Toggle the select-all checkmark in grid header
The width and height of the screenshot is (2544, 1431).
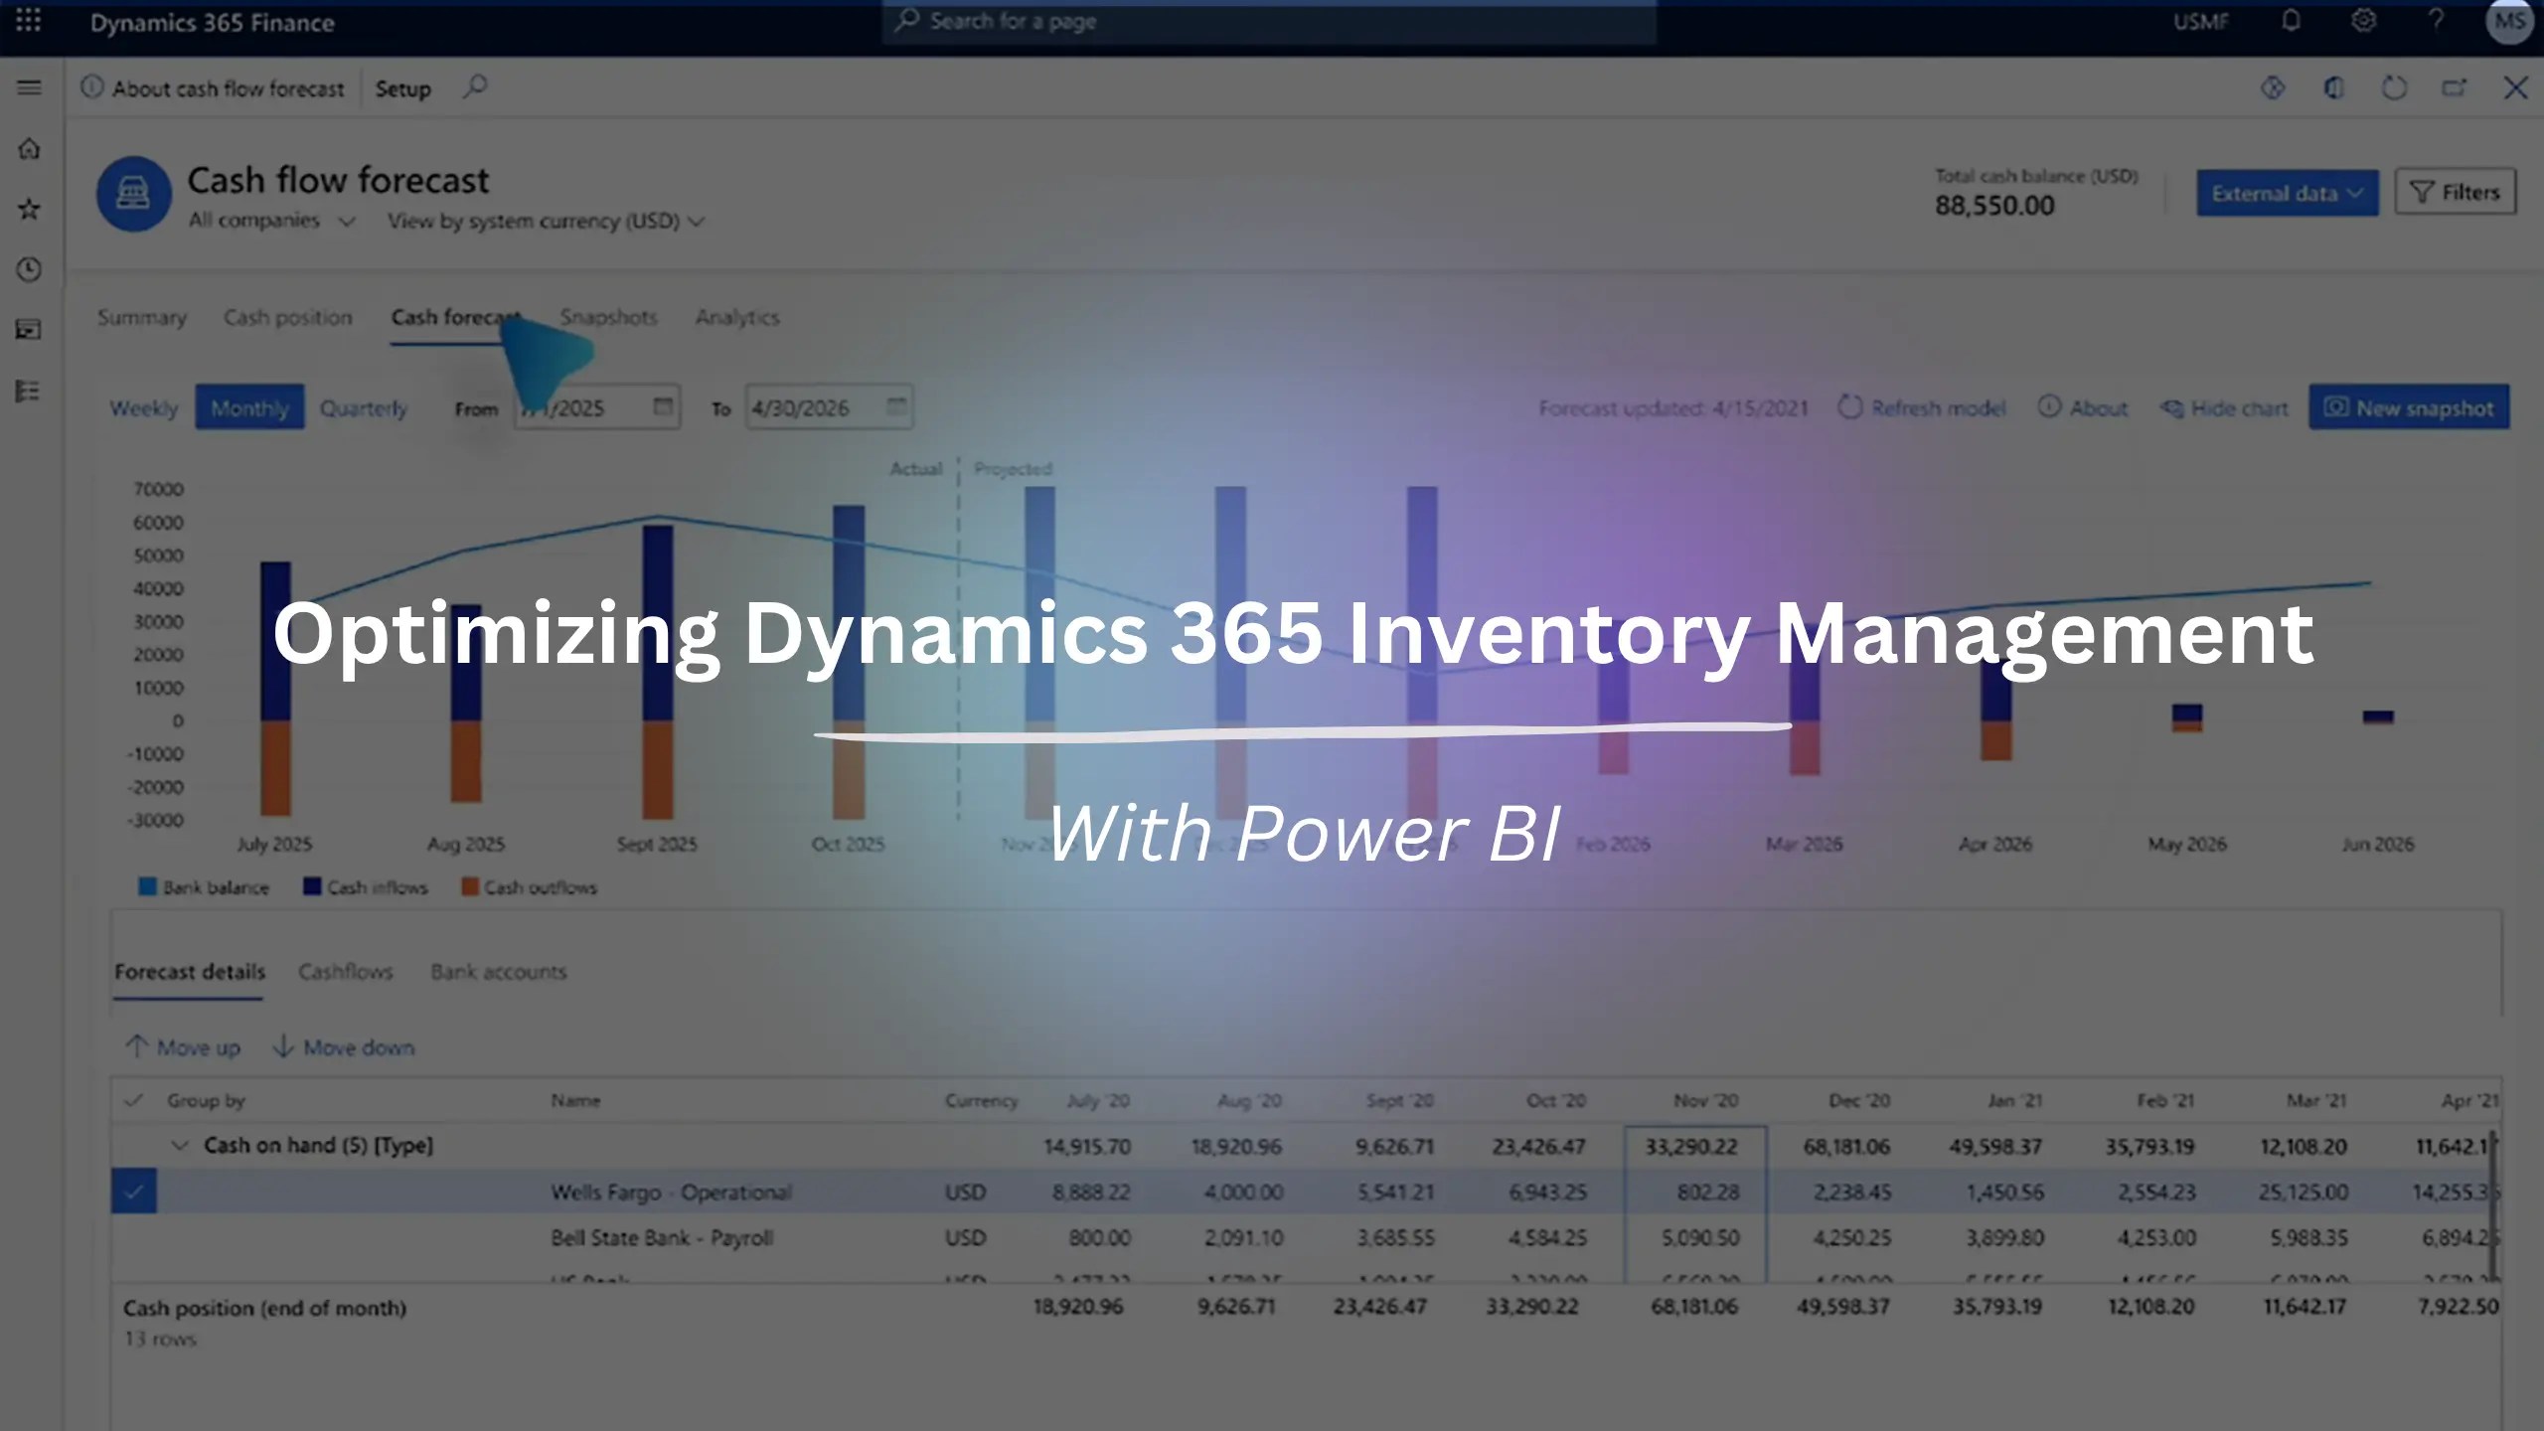[134, 1100]
